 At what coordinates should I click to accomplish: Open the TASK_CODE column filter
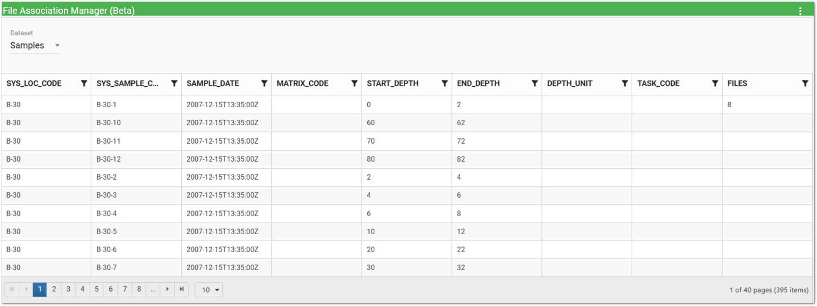715,83
